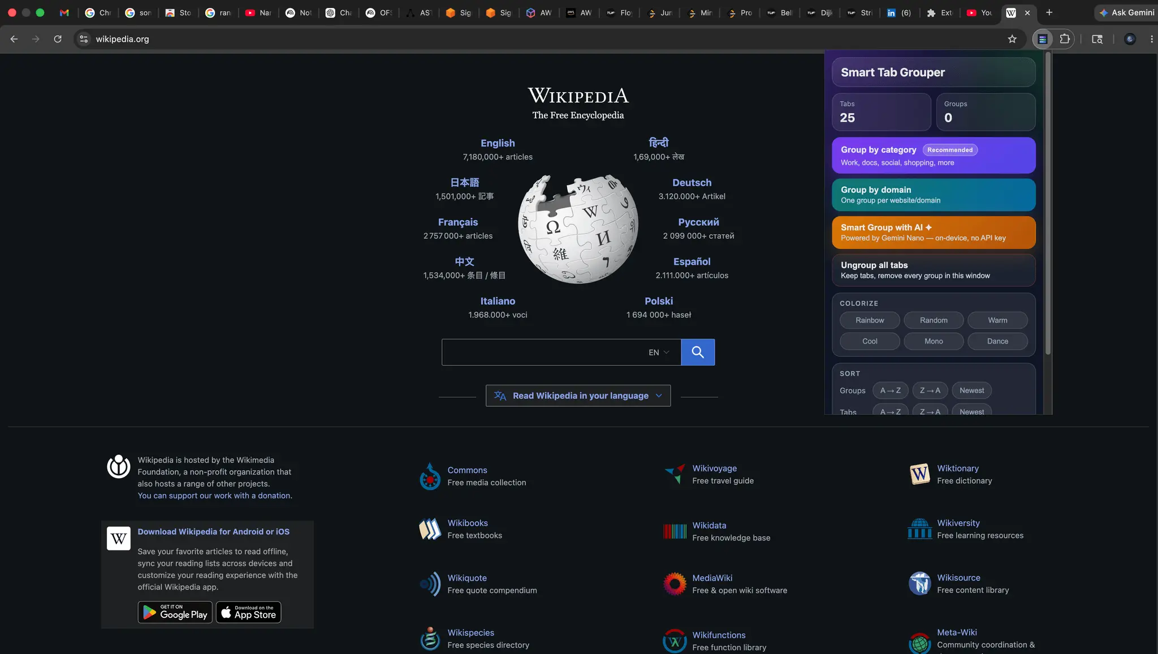This screenshot has height=654, width=1158.
Task: Click Ungroup all tabs button
Action: click(x=934, y=270)
